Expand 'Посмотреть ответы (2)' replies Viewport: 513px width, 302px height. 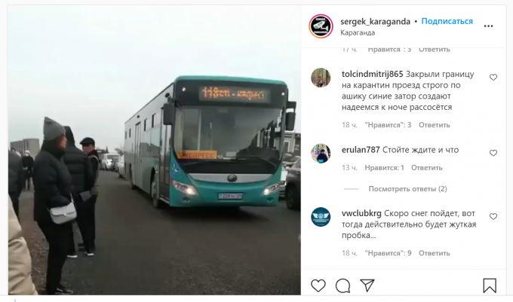407,189
